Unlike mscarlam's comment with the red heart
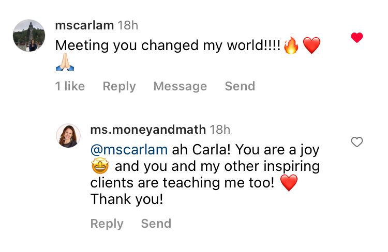Image resolution: width=388 pixels, height=252 pixels. pos(357,38)
